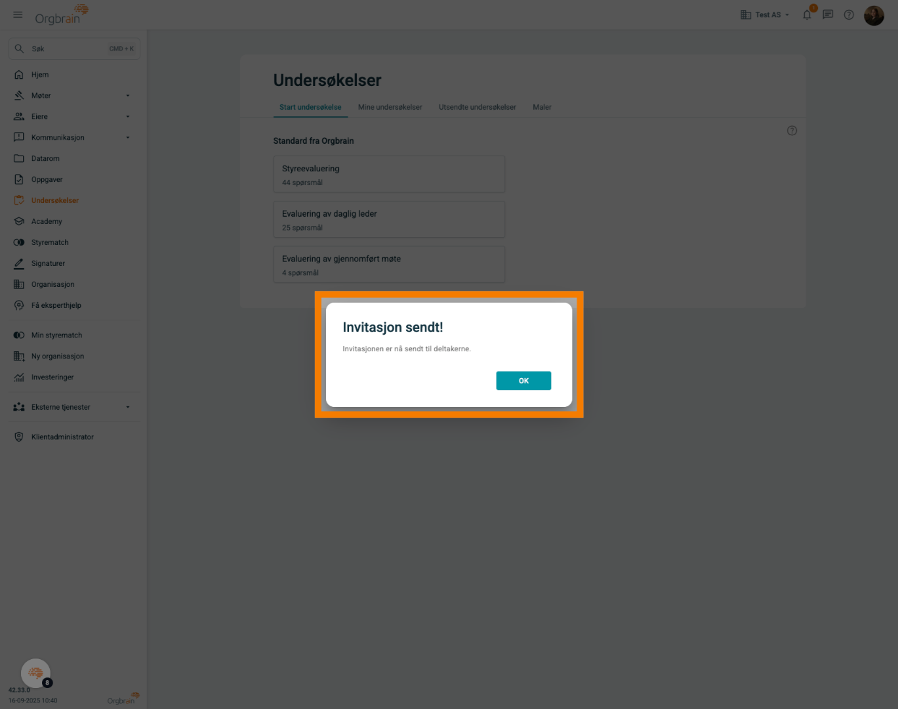Click the Eiere people icon

[x=19, y=117]
